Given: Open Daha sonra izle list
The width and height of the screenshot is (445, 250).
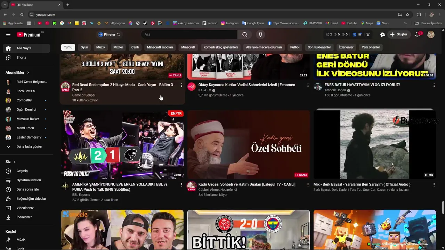Looking at the screenshot, I should [26, 189].
